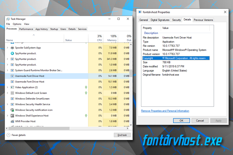Select the Windows Defender SmartScreen process row

pyautogui.click(x=68, y=99)
